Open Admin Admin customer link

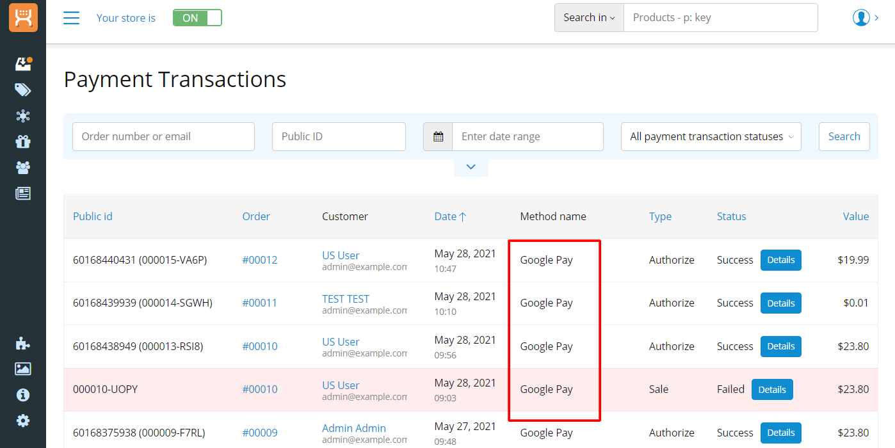pos(354,428)
